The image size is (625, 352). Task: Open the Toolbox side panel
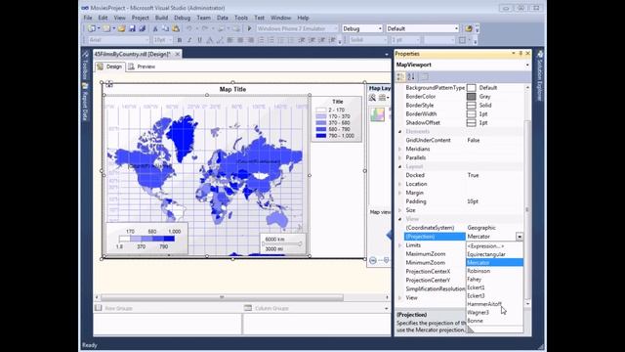click(x=85, y=66)
